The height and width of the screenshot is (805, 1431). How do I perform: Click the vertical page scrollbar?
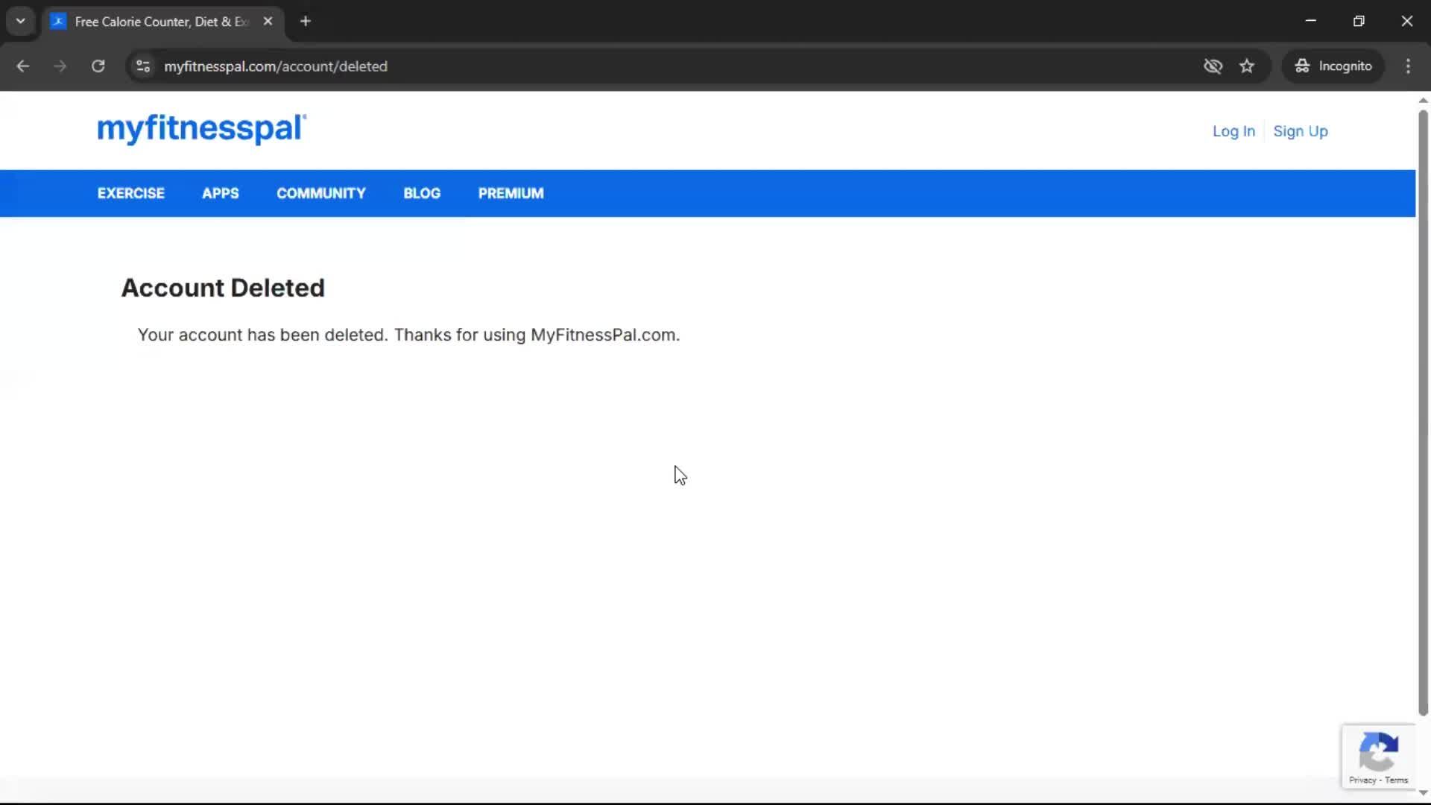(1423, 414)
